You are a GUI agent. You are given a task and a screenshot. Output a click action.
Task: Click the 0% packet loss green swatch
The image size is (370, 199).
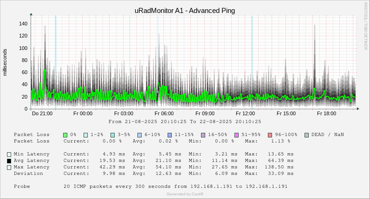65,135
